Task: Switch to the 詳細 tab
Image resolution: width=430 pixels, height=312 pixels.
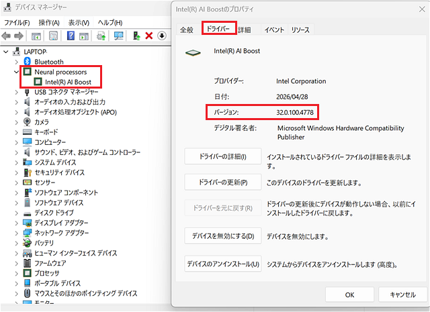Action: click(x=245, y=30)
